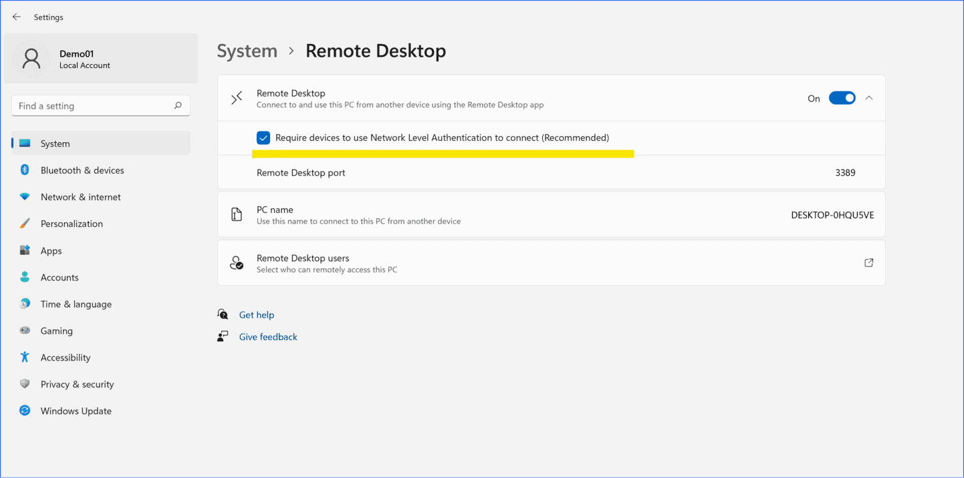Click the Remote Desktop users icon
The width and height of the screenshot is (964, 478).
pyautogui.click(x=237, y=263)
